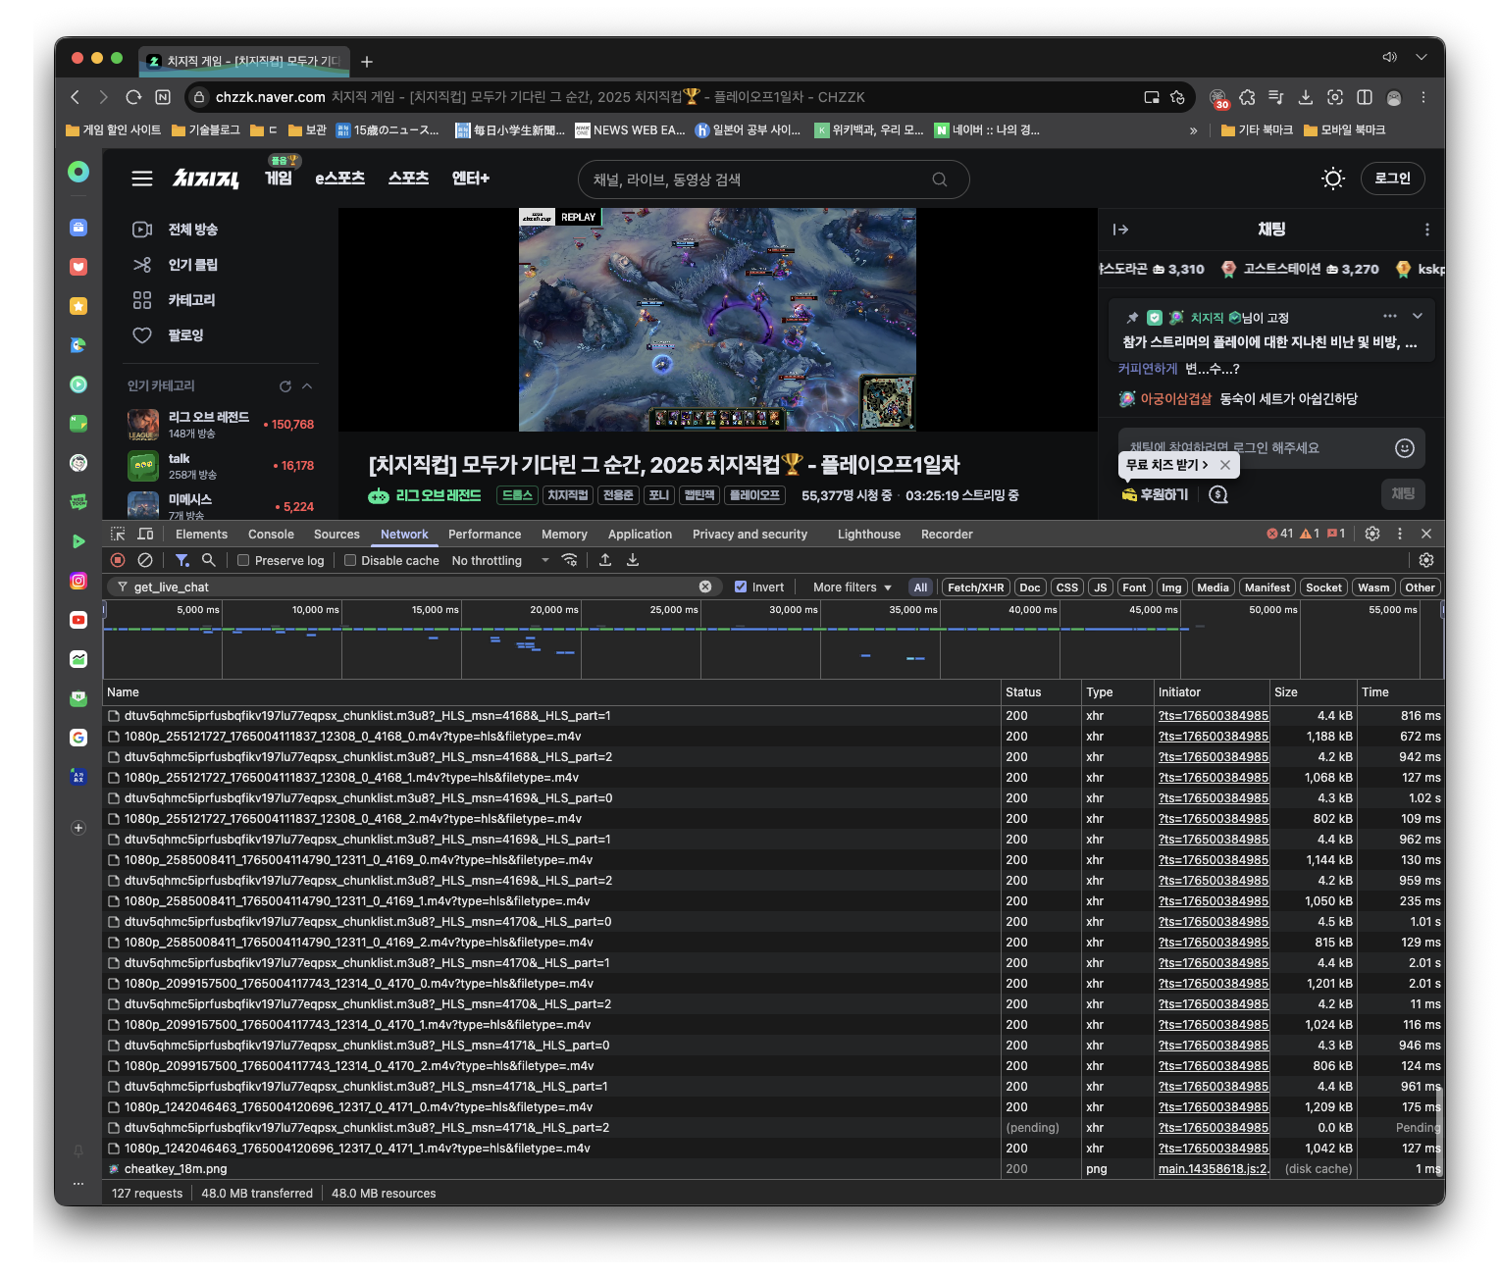Export HAR file download icon
Image resolution: width=1500 pixels, height=1278 pixels.
coord(633,560)
